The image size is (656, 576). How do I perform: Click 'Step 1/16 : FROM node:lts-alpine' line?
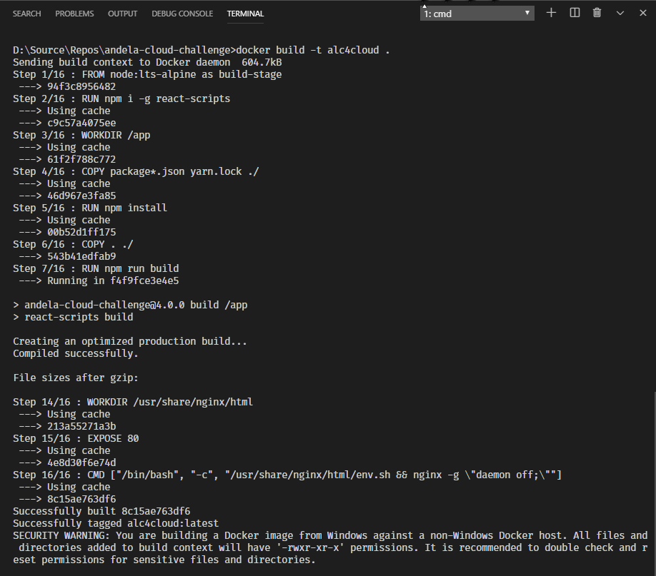pyautogui.click(x=147, y=74)
